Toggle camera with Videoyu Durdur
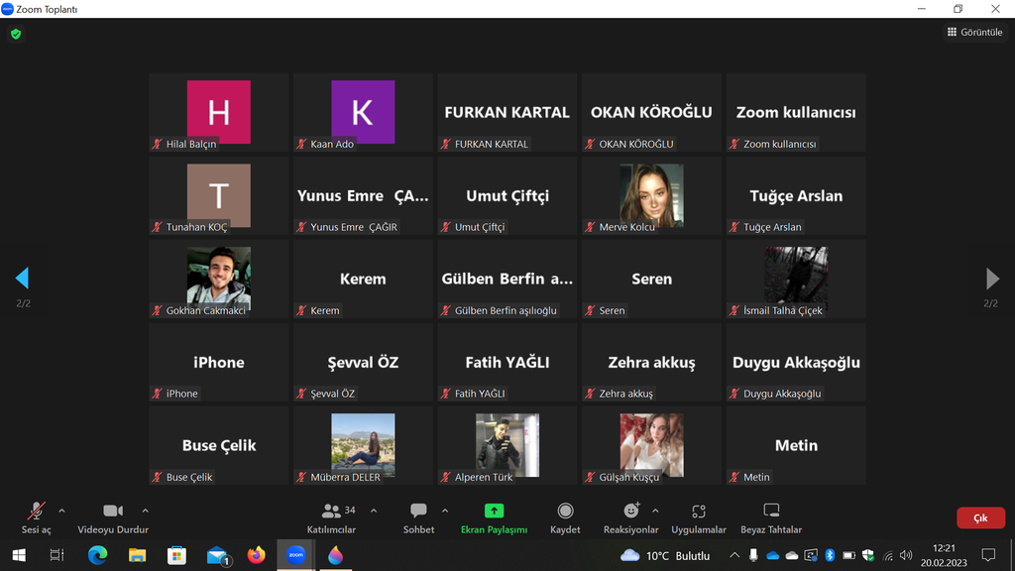 coord(113,516)
